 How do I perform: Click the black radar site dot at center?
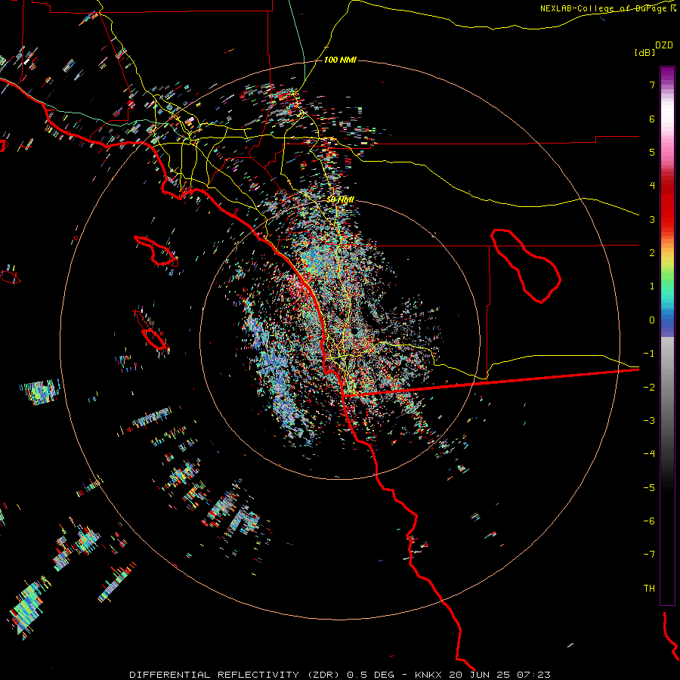point(354,331)
